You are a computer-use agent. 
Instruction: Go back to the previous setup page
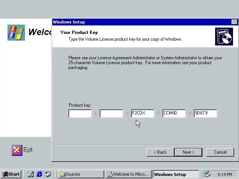click(160, 152)
